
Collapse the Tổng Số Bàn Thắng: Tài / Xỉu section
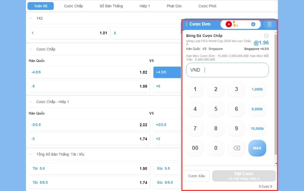[x=31, y=154]
